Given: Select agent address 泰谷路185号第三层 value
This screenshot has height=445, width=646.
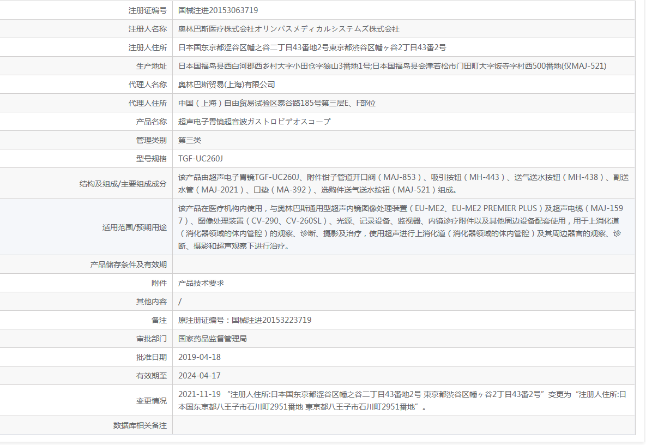Looking at the screenshot, I should click(277, 103).
